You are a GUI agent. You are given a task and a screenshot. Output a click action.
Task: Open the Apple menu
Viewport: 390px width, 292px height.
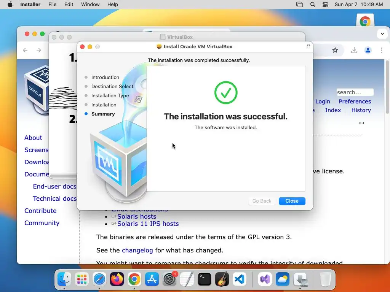coord(10,5)
